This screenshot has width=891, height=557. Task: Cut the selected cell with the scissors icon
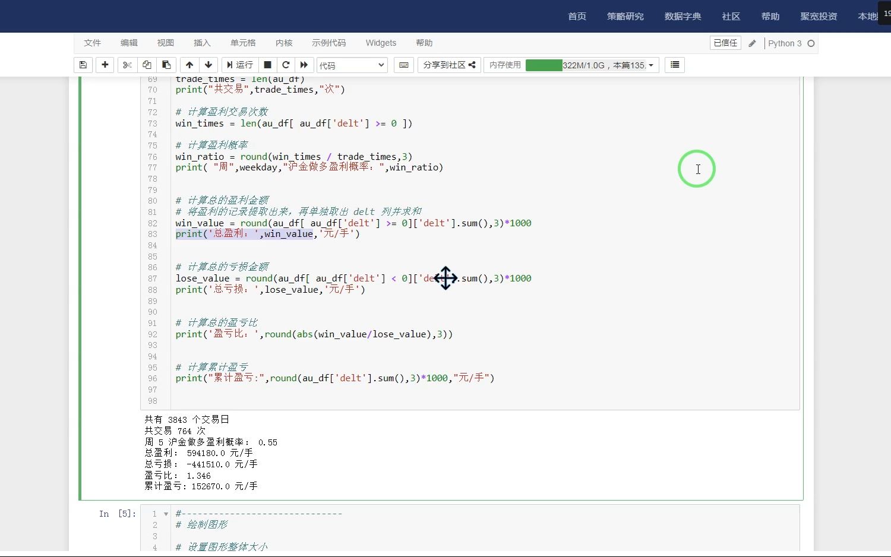tap(127, 65)
